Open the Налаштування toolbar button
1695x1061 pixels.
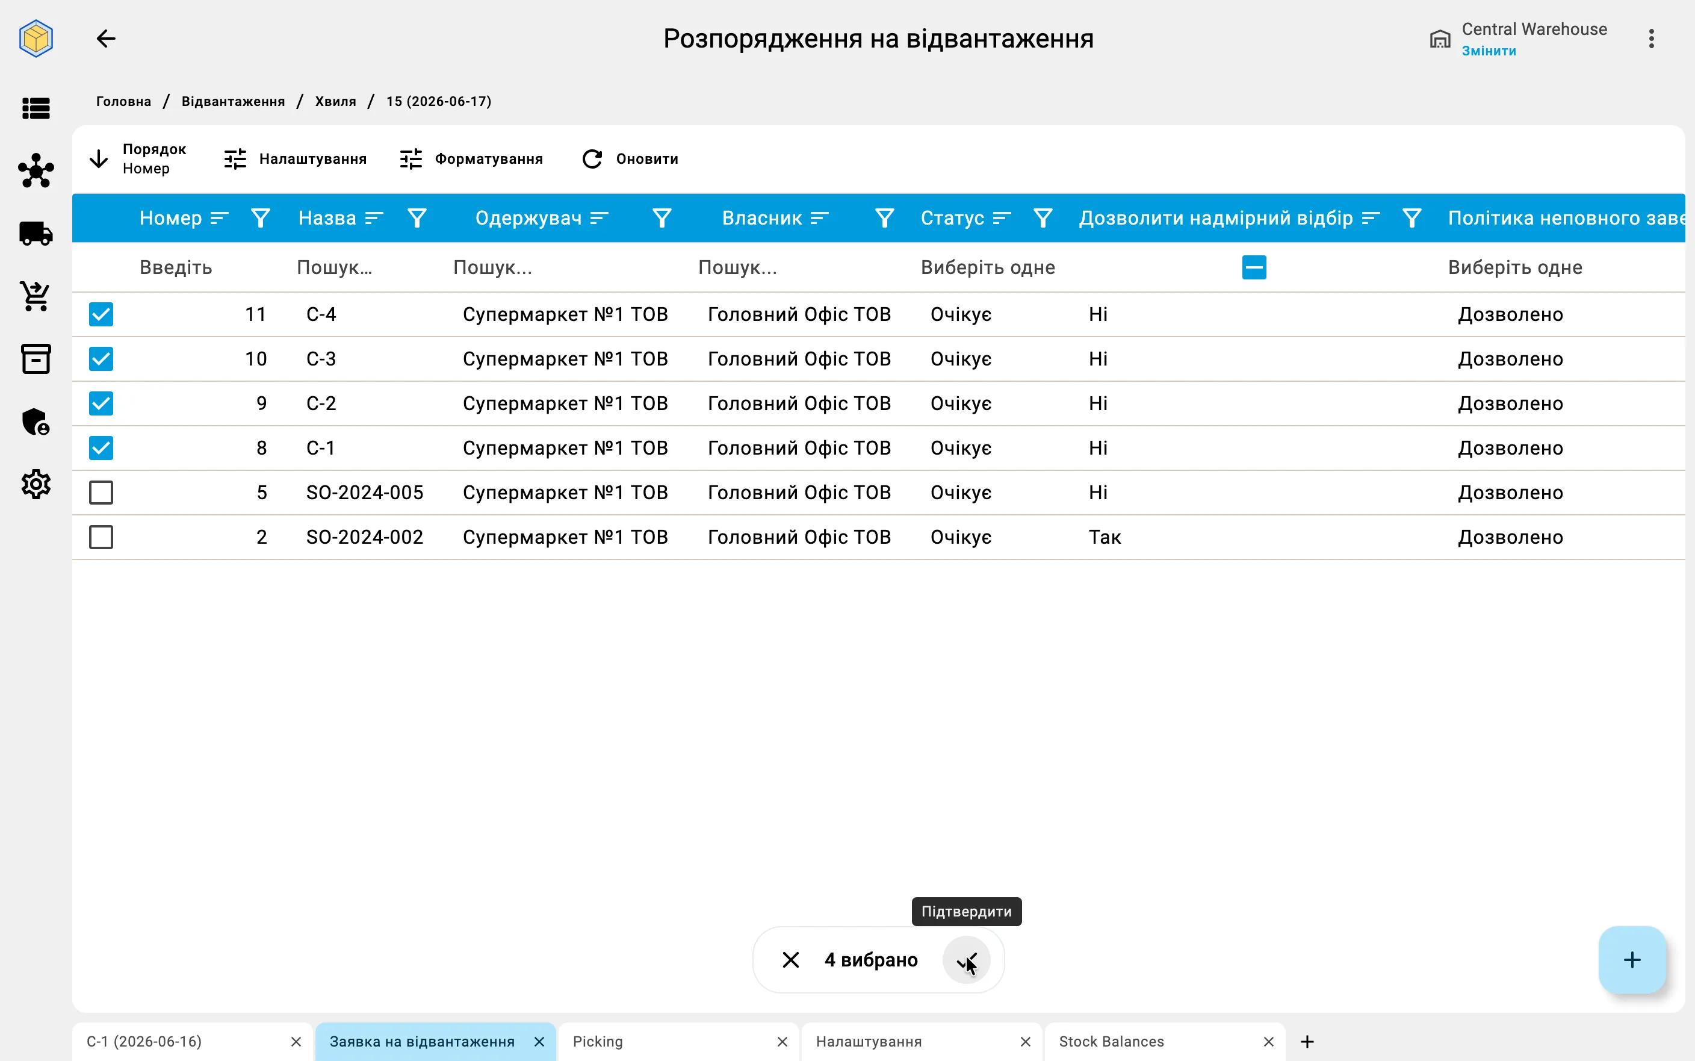(294, 160)
